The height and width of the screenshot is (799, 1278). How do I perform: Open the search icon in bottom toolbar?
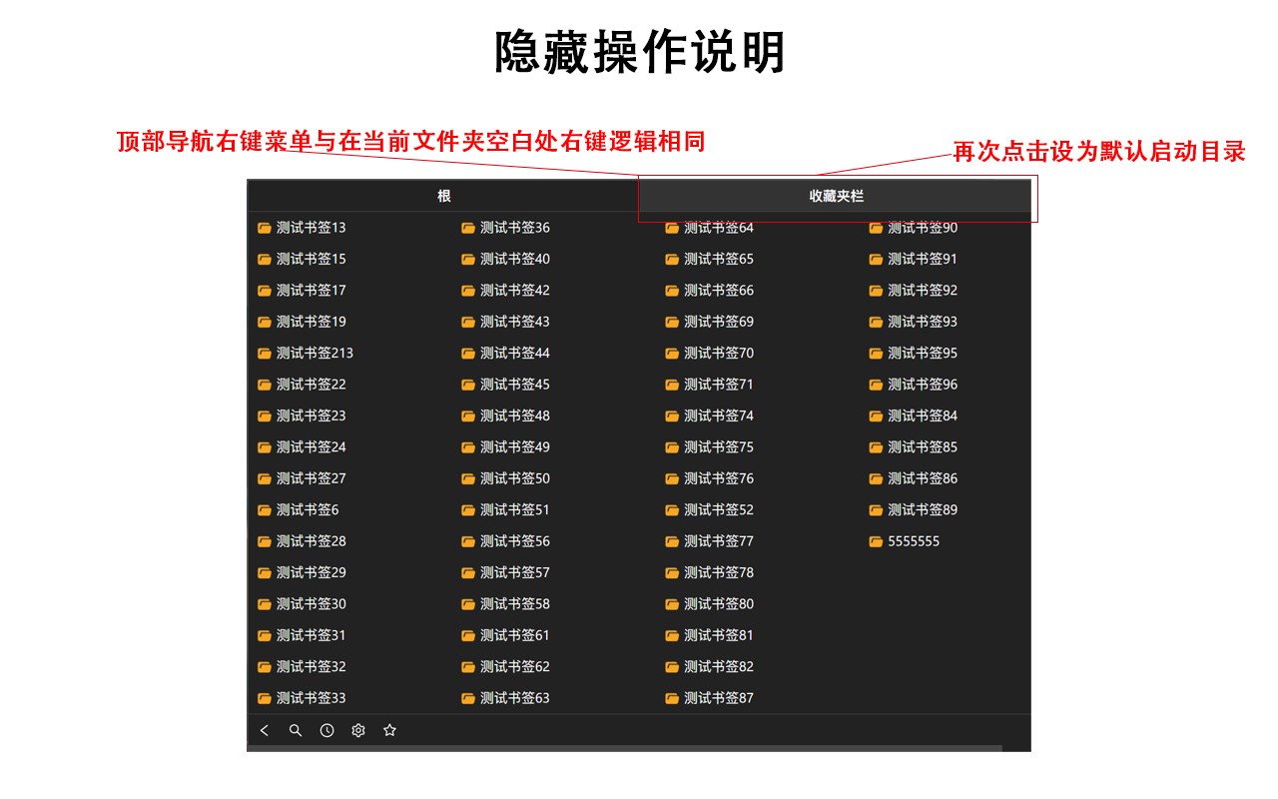pos(296,730)
